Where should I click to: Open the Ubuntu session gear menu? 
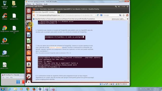tap(128, 7)
